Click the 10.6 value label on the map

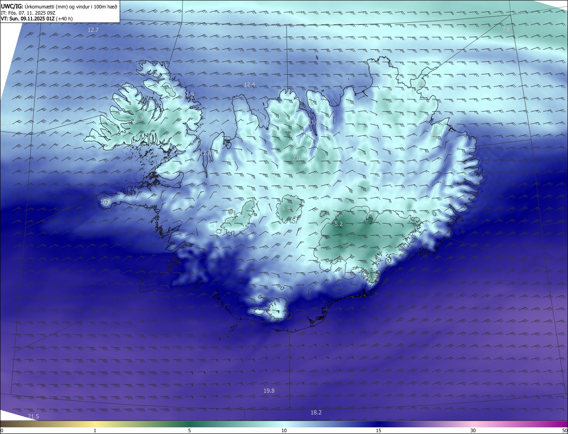106,202
